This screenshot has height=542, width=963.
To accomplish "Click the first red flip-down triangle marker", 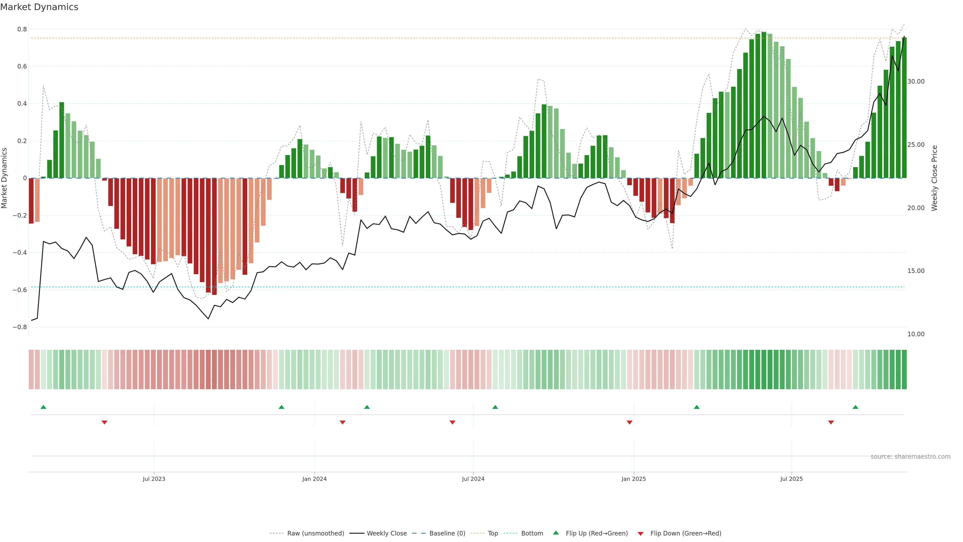I will [105, 422].
